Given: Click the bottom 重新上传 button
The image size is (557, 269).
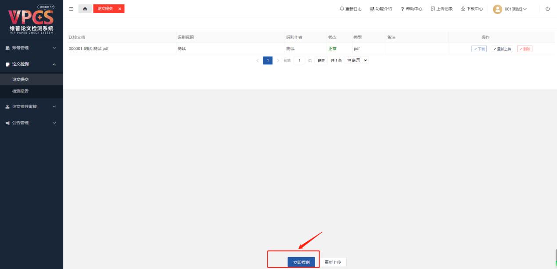Looking at the screenshot, I should click(333, 262).
